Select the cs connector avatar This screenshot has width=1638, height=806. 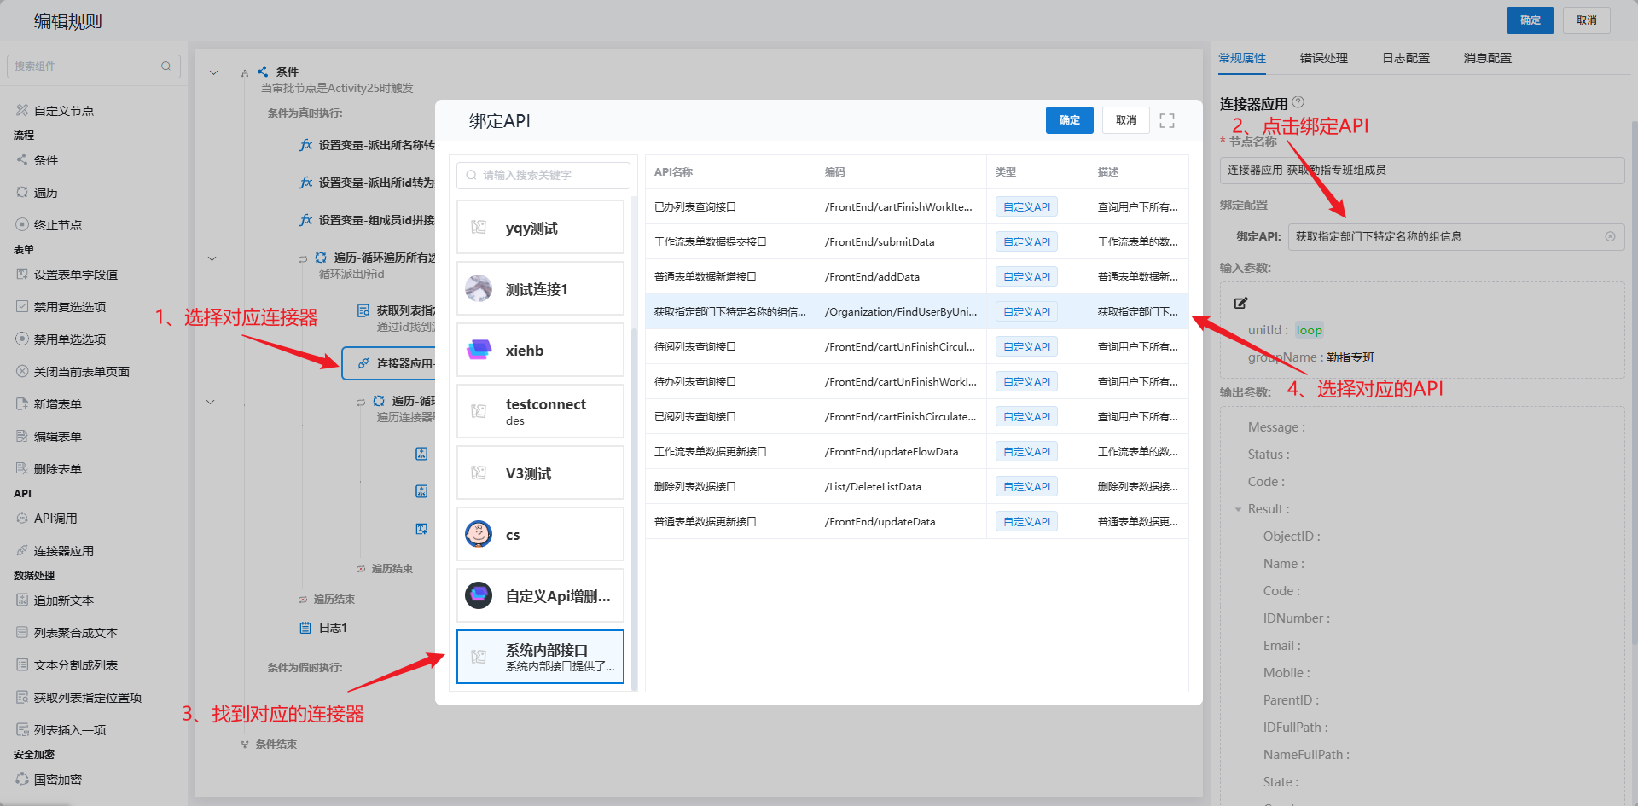point(479,535)
